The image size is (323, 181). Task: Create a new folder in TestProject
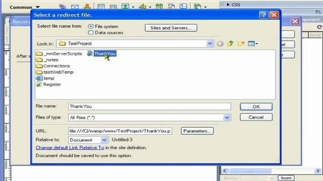tap(241, 44)
